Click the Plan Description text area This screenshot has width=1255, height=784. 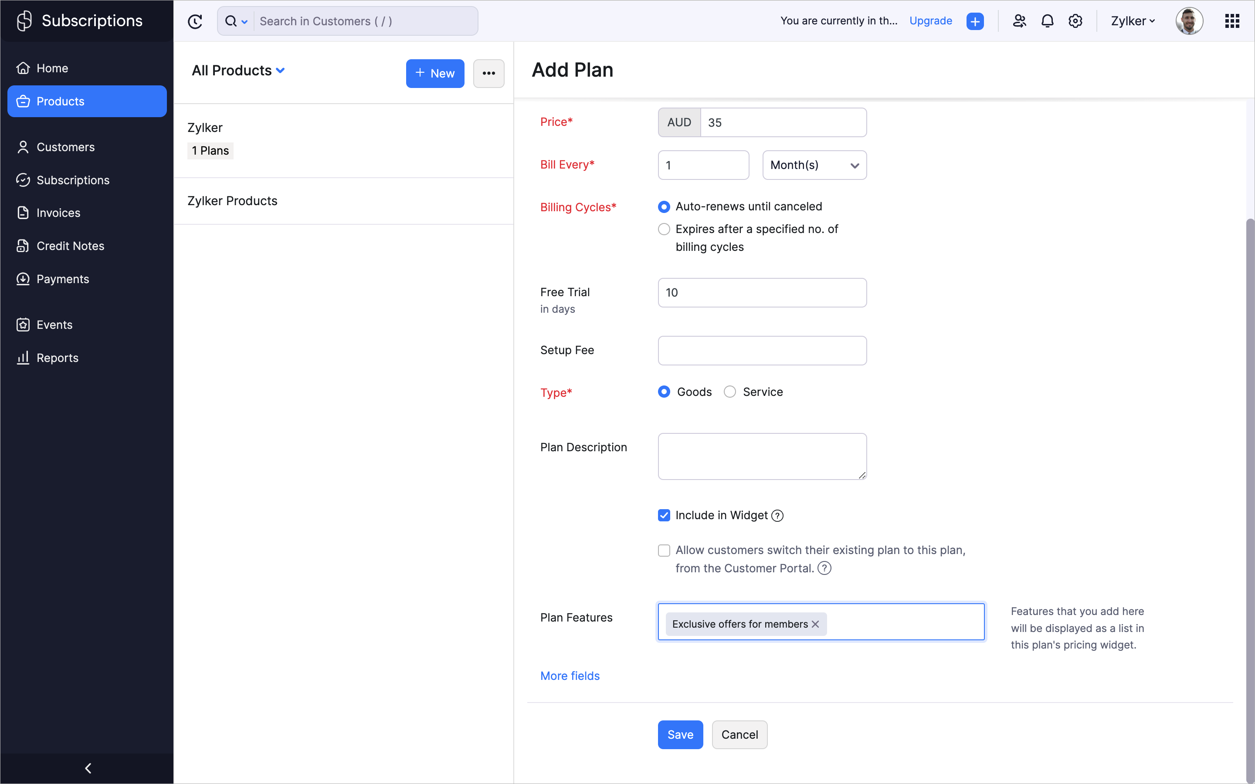[x=762, y=456]
